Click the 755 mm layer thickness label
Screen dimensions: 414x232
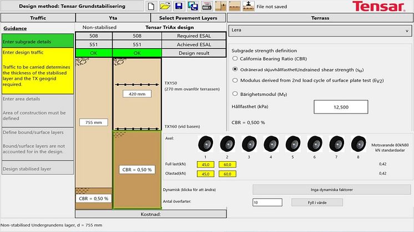coord(93,122)
